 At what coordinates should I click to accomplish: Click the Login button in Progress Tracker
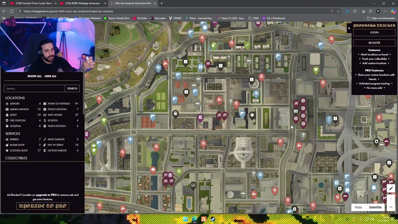[374, 32]
